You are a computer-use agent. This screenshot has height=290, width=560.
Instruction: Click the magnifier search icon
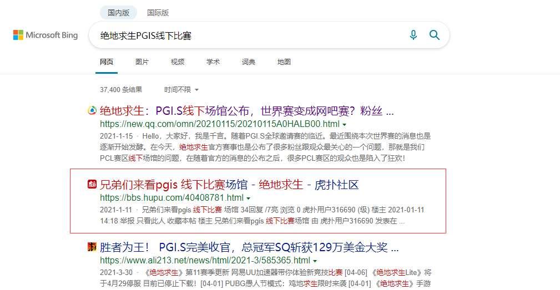434,35
